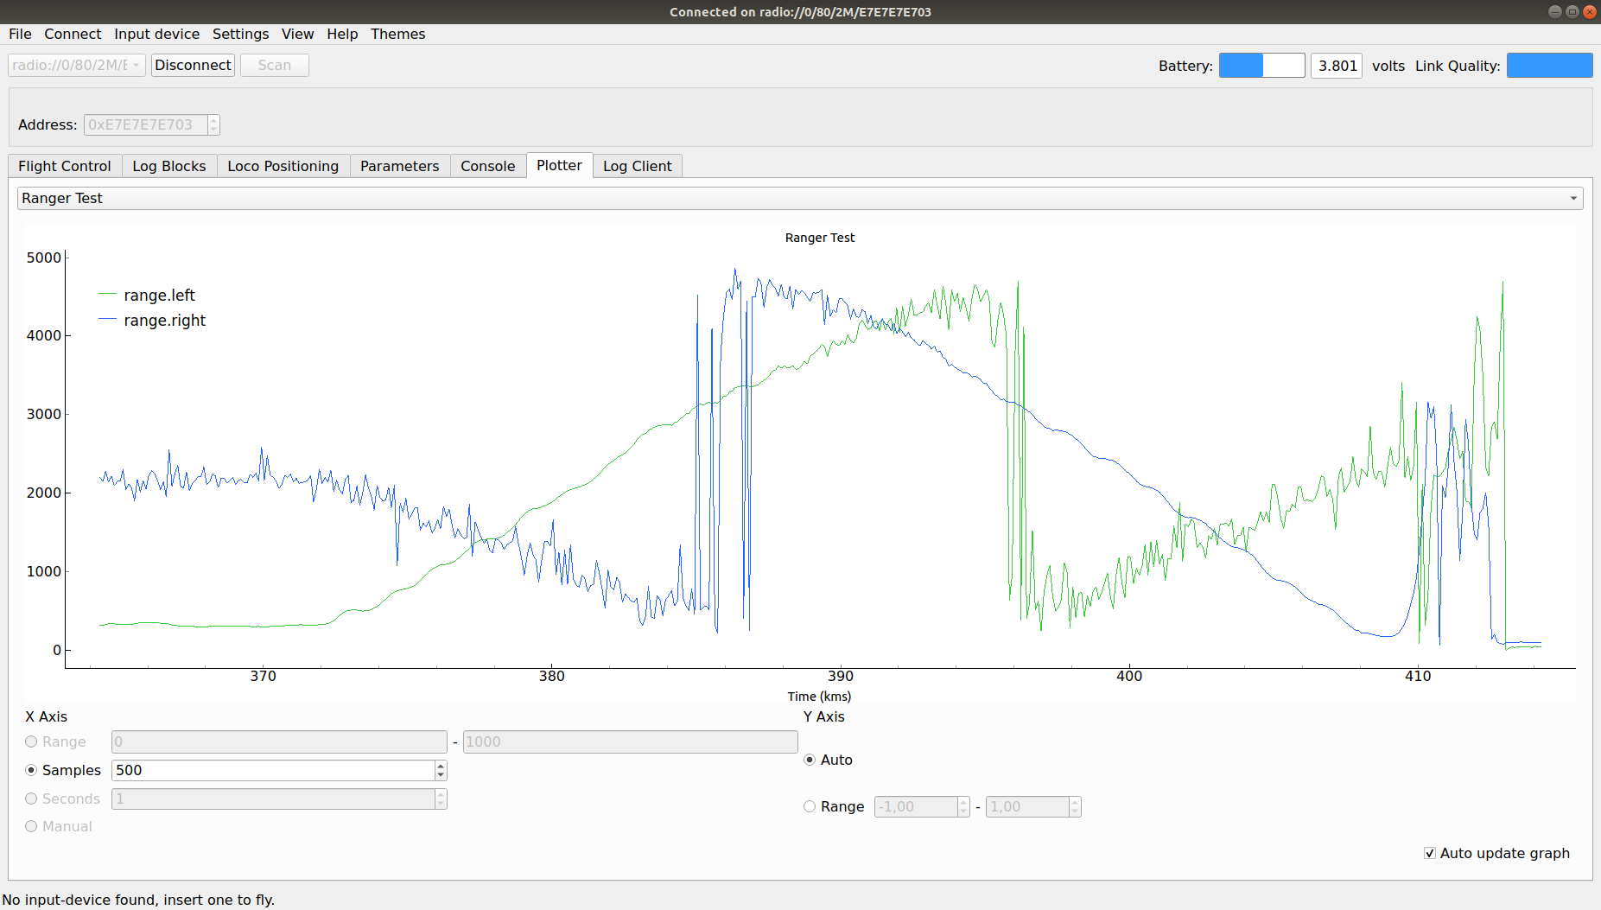Select X Axis Samples radio button
The width and height of the screenshot is (1601, 910).
pyautogui.click(x=32, y=770)
